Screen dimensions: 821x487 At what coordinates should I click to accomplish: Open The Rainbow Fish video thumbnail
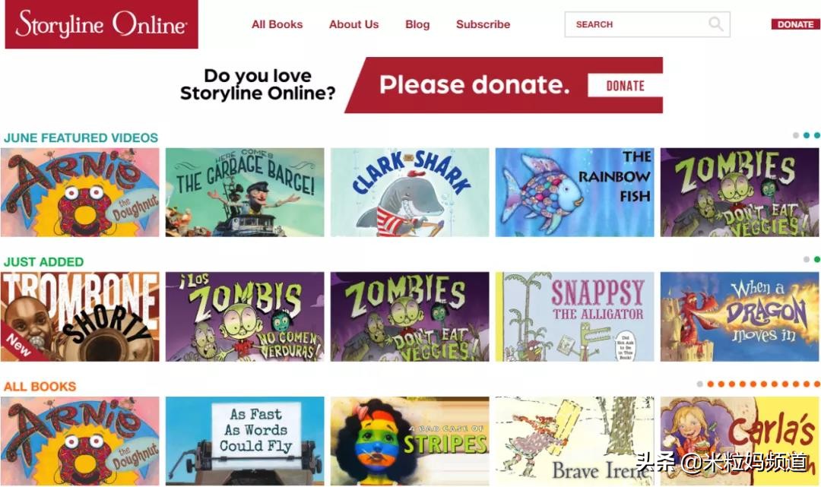coord(575,192)
